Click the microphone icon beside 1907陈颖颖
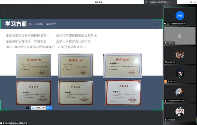The image size is (197, 125). [166, 101]
